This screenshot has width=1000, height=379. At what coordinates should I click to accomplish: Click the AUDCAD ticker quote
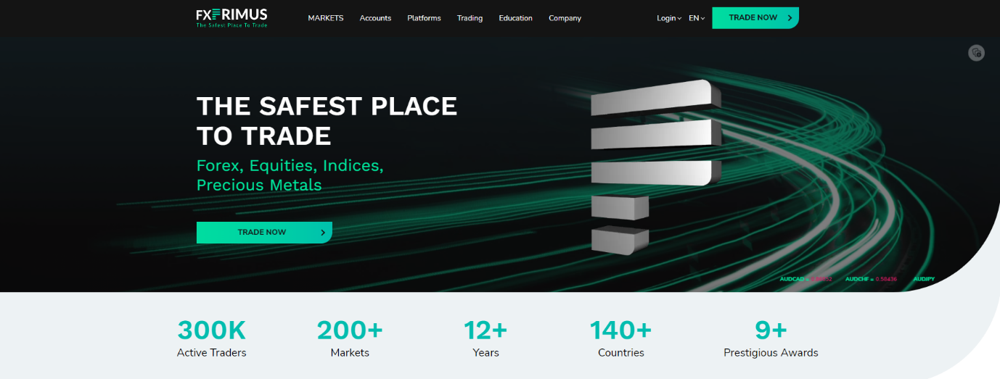click(805, 279)
